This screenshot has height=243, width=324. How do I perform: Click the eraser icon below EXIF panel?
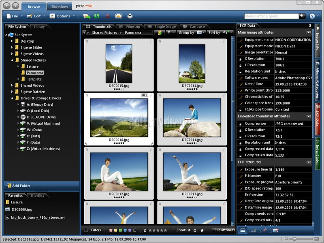pyautogui.click(x=264, y=230)
